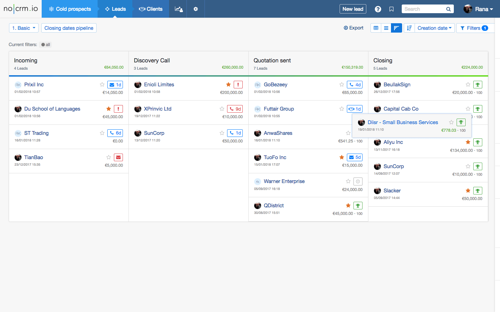Star the Prixil Inc lead
Screen dimensions: 500x312
tap(102, 85)
